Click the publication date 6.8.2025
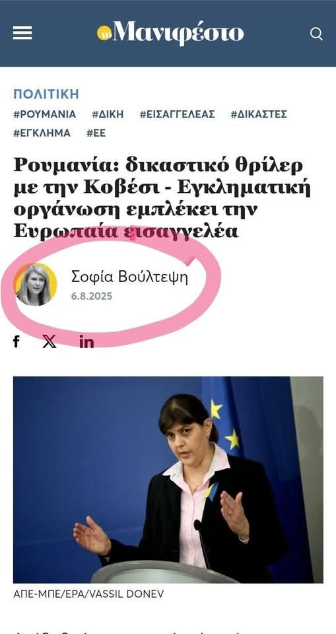This screenshot has height=634, width=336. coord(92,297)
